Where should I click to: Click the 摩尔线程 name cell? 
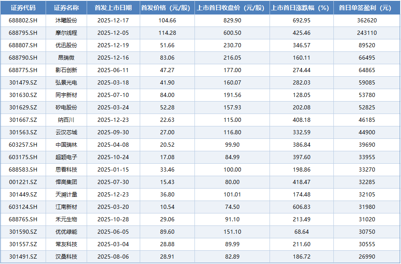click(x=66, y=33)
